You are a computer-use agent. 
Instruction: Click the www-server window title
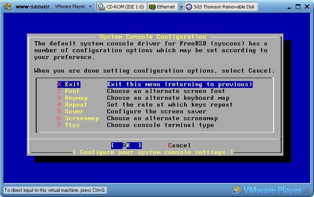coord(32,7)
